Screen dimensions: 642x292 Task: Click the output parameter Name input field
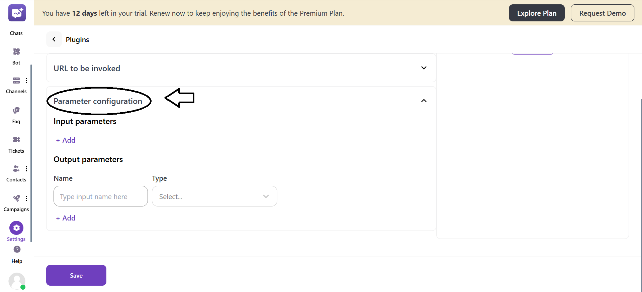[x=100, y=196]
